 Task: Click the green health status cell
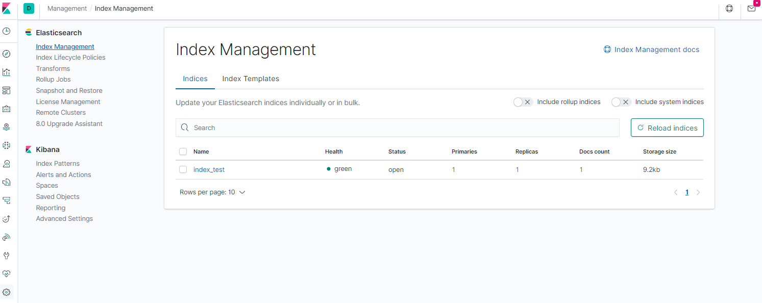(339, 169)
